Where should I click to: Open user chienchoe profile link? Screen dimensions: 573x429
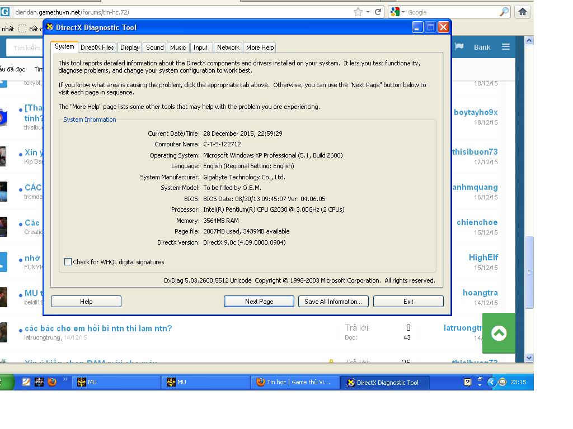click(x=477, y=222)
